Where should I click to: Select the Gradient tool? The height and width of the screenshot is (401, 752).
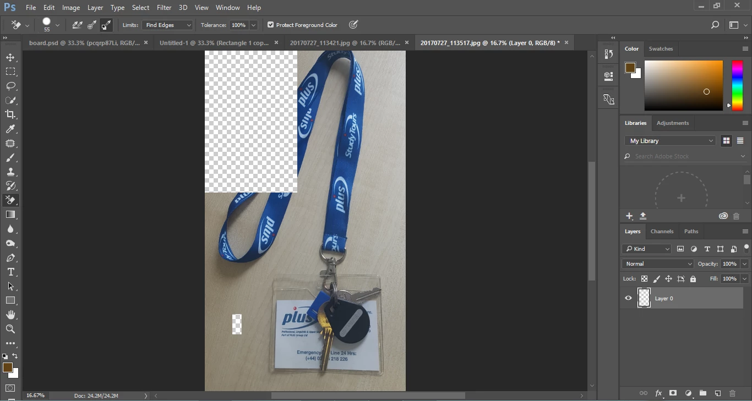(x=10, y=215)
